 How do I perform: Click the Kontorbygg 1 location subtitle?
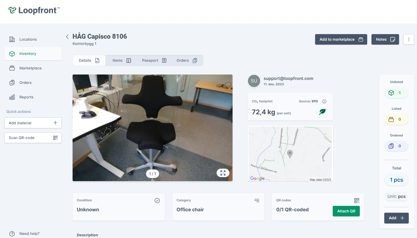click(85, 44)
